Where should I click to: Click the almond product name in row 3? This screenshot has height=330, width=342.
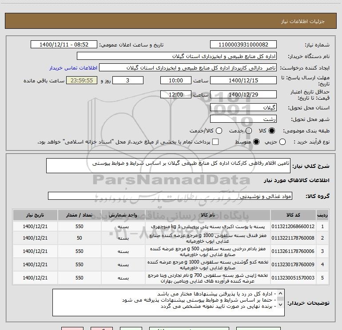tap(208, 251)
